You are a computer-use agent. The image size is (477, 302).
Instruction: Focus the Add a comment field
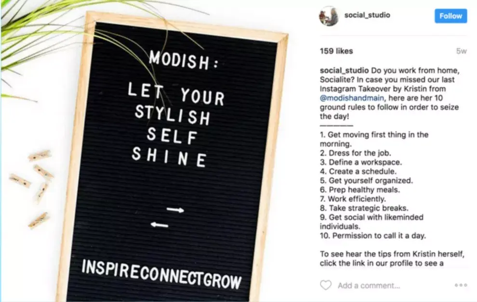[369, 286]
